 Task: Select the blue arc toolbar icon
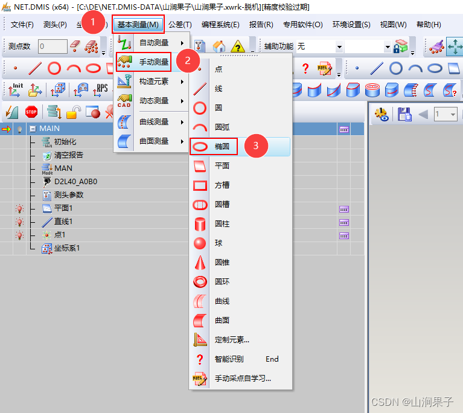tap(415, 69)
